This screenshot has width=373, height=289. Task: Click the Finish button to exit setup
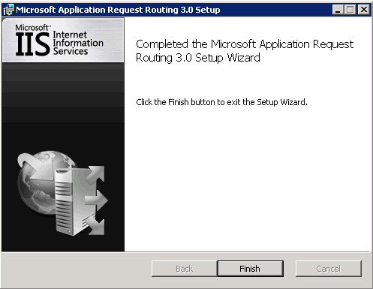click(251, 269)
